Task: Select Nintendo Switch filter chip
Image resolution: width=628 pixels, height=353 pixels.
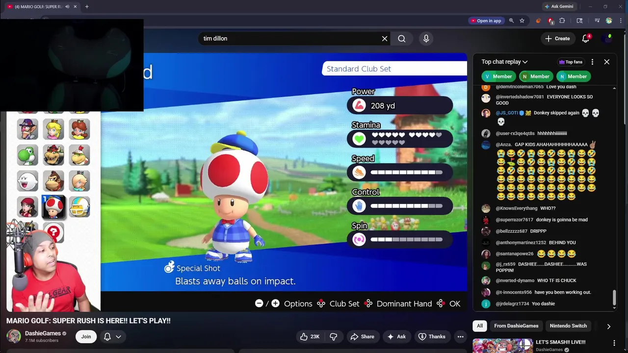Action: point(568,326)
